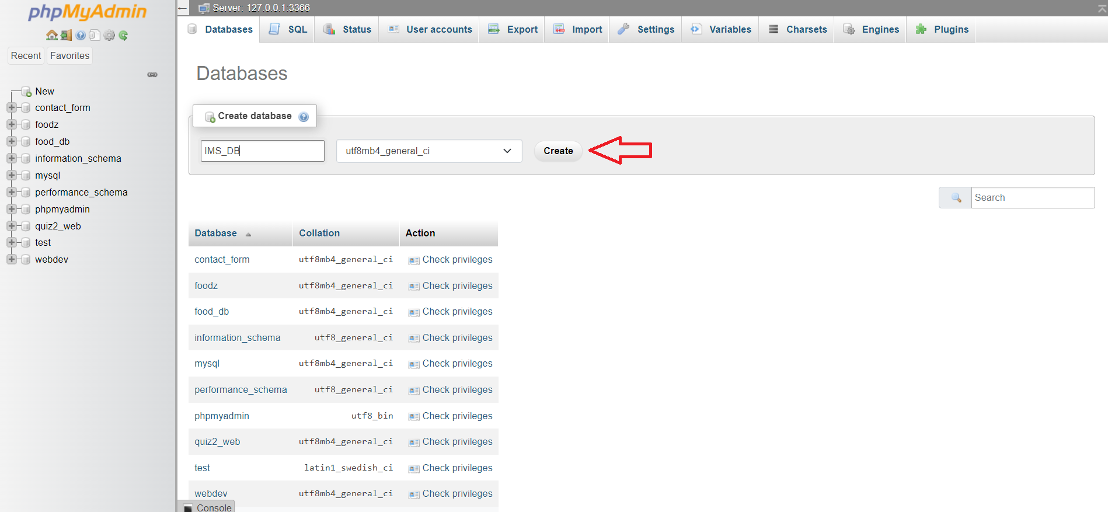Click the New database icon in tree
This screenshot has width=1108, height=512.
coord(26,92)
